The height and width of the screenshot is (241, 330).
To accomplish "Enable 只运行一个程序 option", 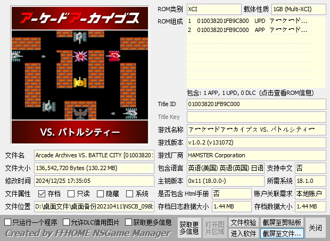I will point(7,222).
